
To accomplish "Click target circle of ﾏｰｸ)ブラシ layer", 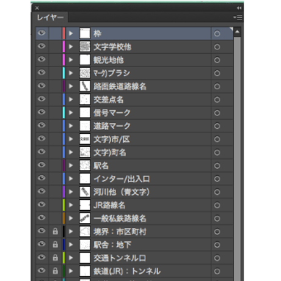I will click(x=217, y=73).
